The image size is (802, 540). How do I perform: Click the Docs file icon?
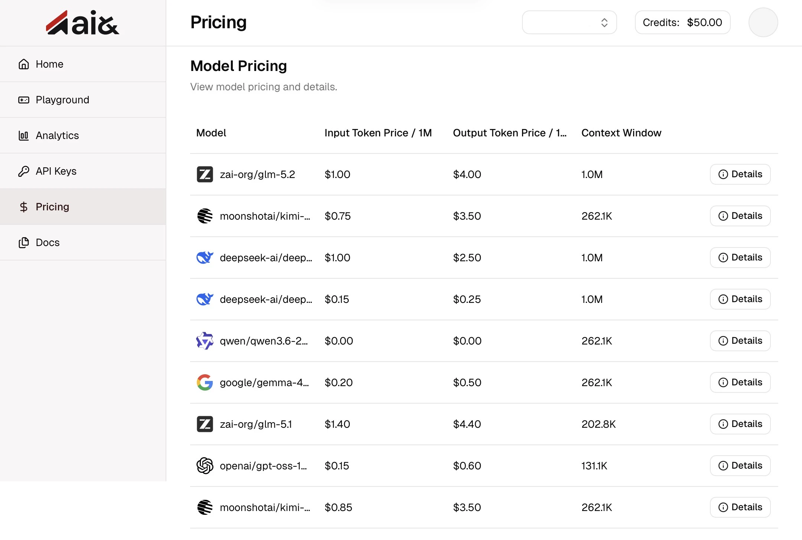[x=24, y=243]
